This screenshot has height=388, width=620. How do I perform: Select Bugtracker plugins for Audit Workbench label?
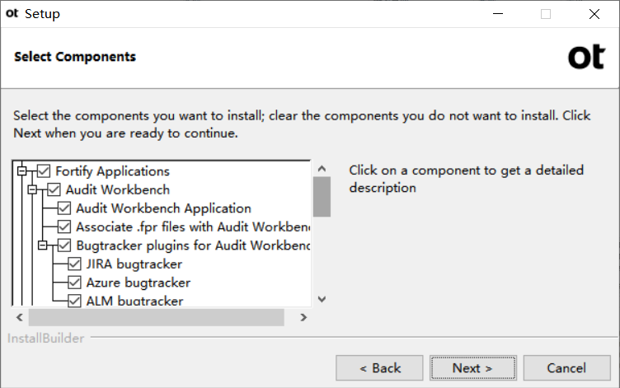[x=193, y=245]
